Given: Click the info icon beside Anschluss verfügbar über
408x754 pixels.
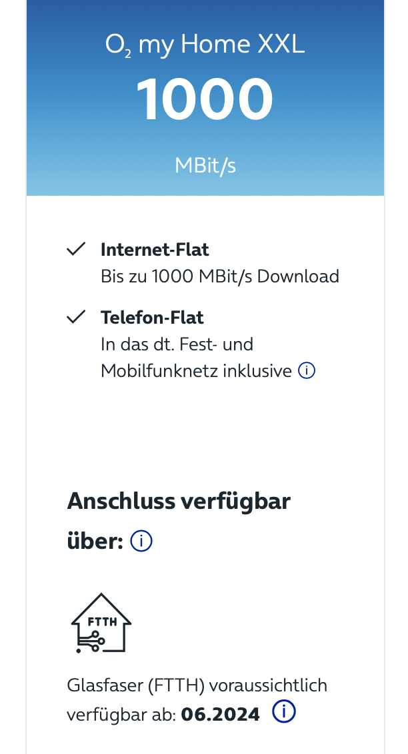Looking at the screenshot, I should (x=141, y=541).
